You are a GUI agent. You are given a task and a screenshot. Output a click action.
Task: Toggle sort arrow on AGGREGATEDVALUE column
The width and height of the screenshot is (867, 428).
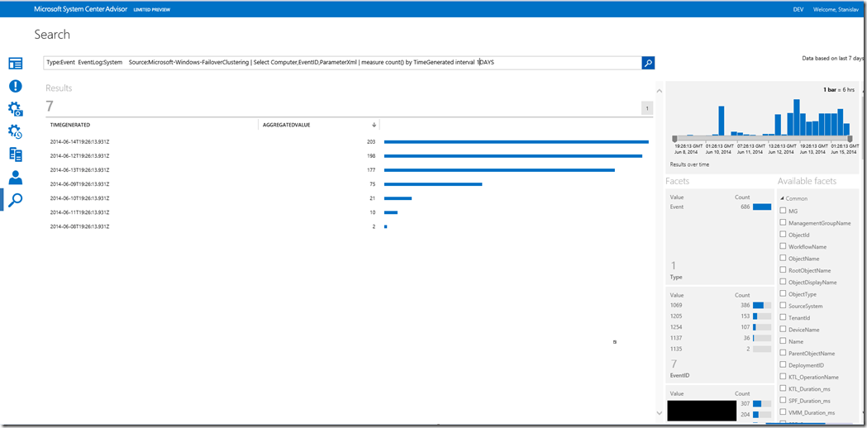tap(374, 125)
